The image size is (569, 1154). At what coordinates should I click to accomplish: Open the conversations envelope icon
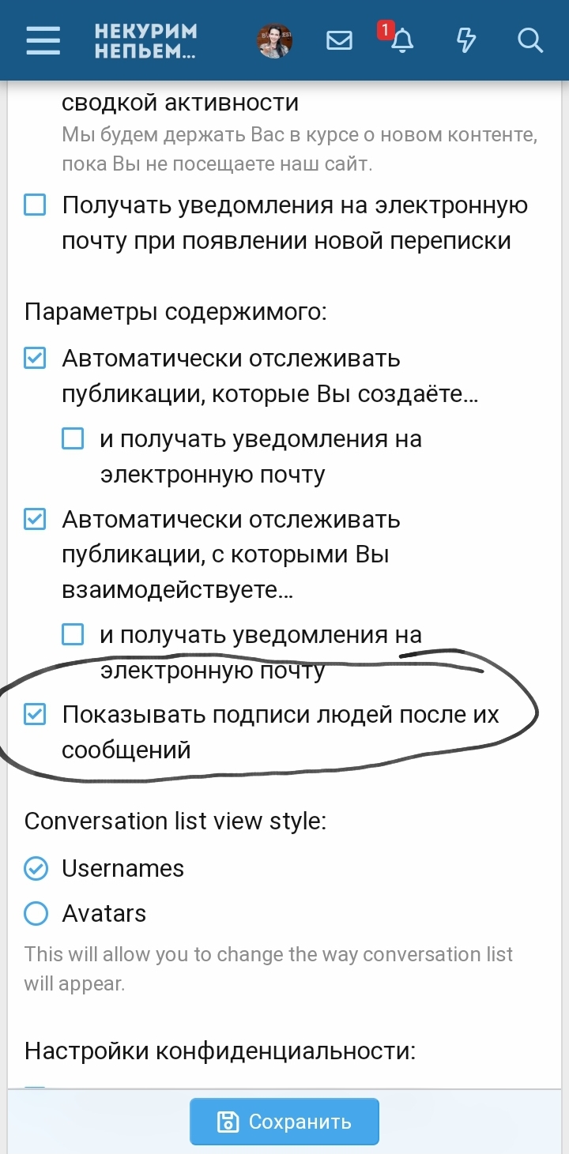pyautogui.click(x=339, y=40)
